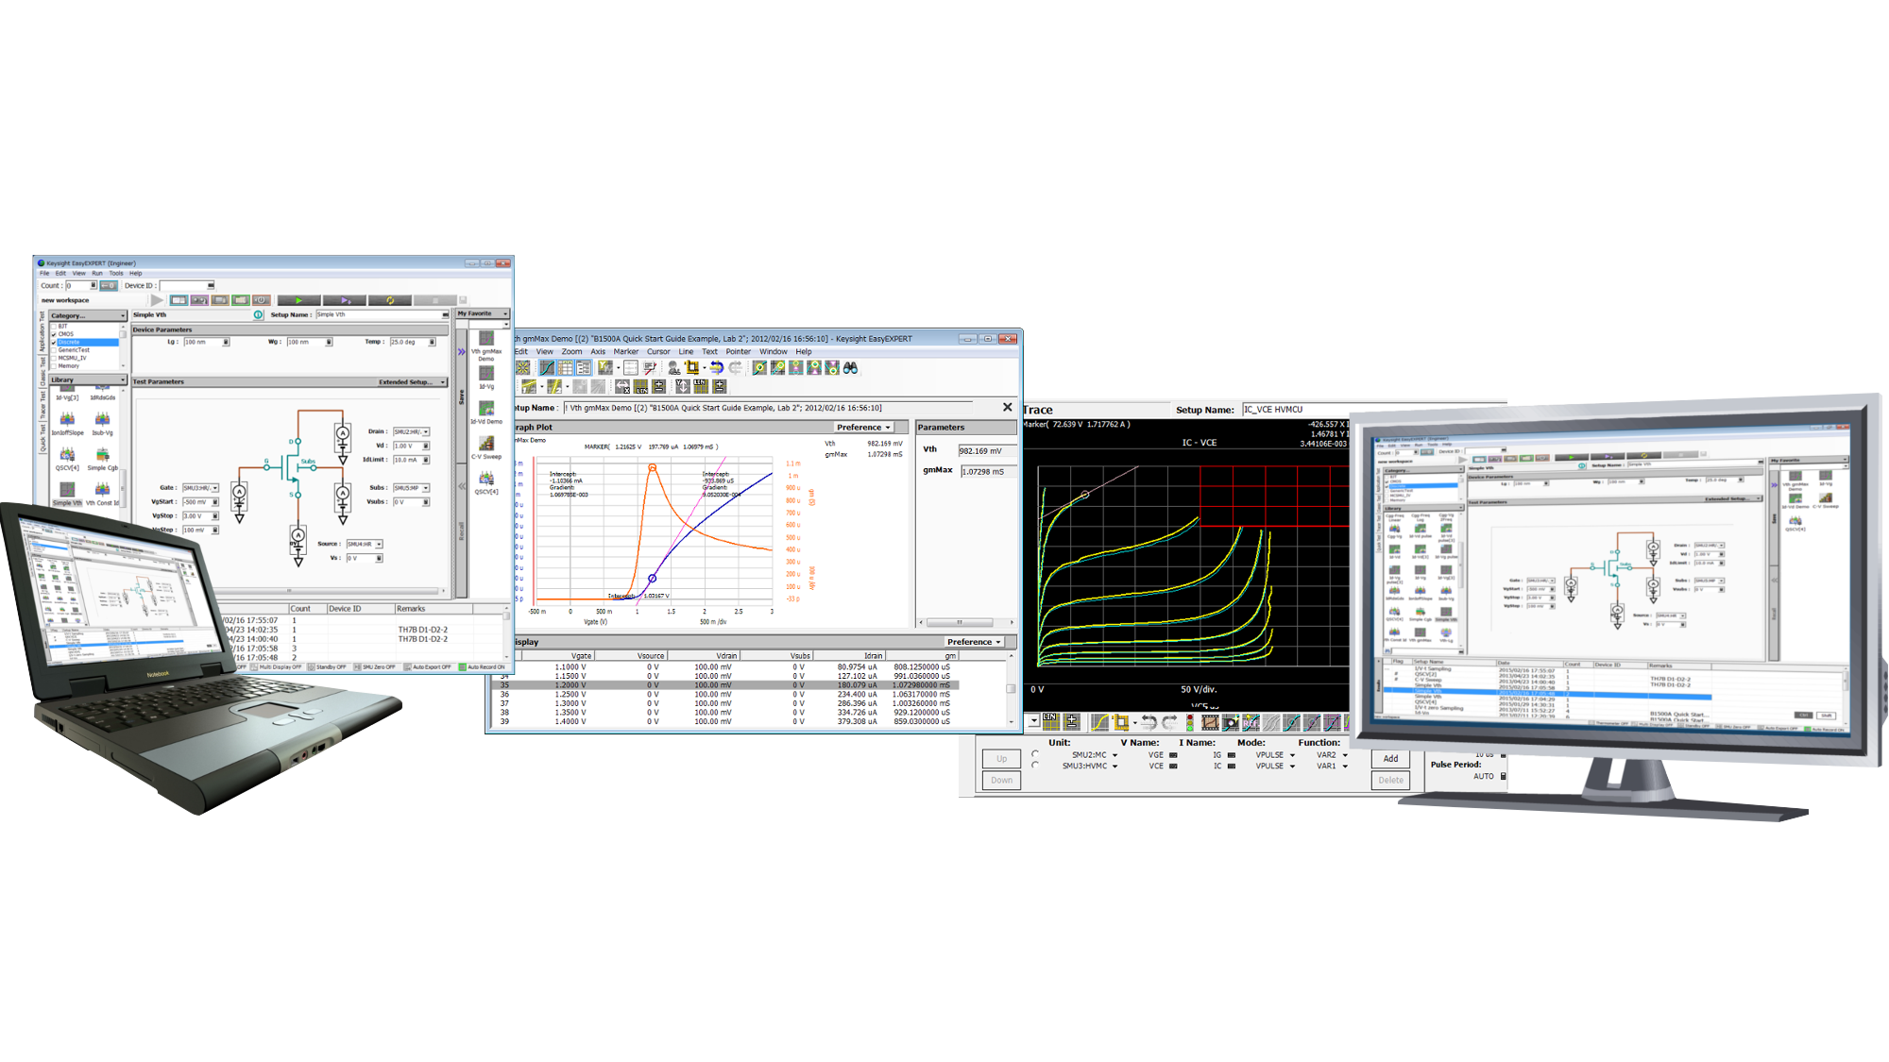Toggle the Memory category checkbox
Image resolution: width=1889 pixels, height=1062 pixels.
point(55,365)
